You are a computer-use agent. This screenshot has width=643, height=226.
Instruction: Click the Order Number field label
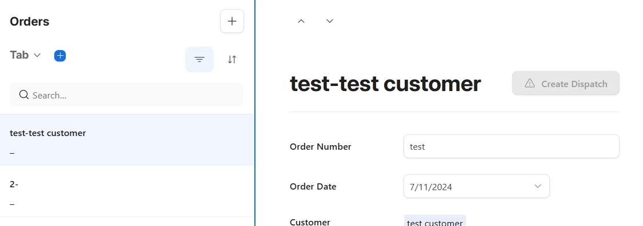coord(320,147)
